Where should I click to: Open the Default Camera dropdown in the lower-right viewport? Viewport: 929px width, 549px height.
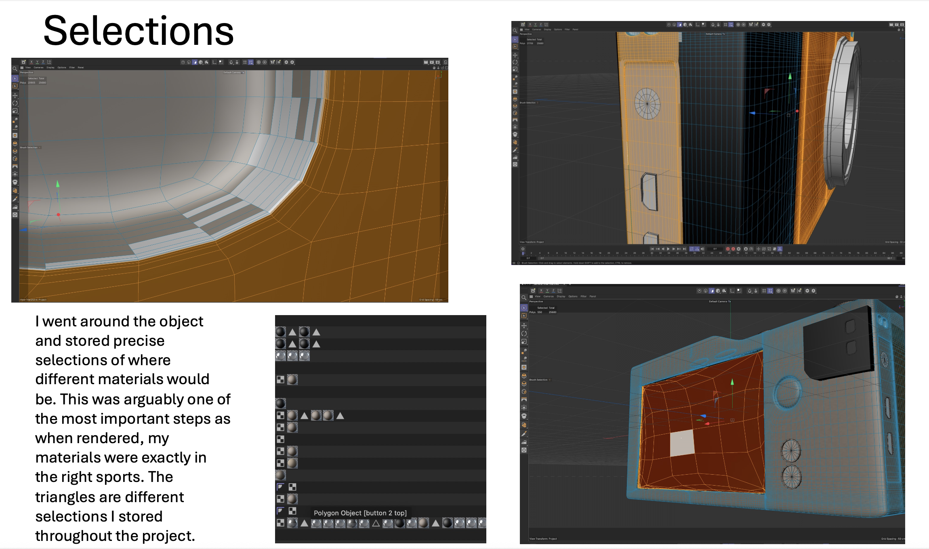click(x=719, y=301)
